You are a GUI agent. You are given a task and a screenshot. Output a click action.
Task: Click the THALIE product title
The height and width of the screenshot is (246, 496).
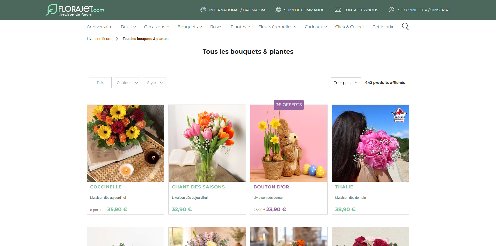point(344,187)
